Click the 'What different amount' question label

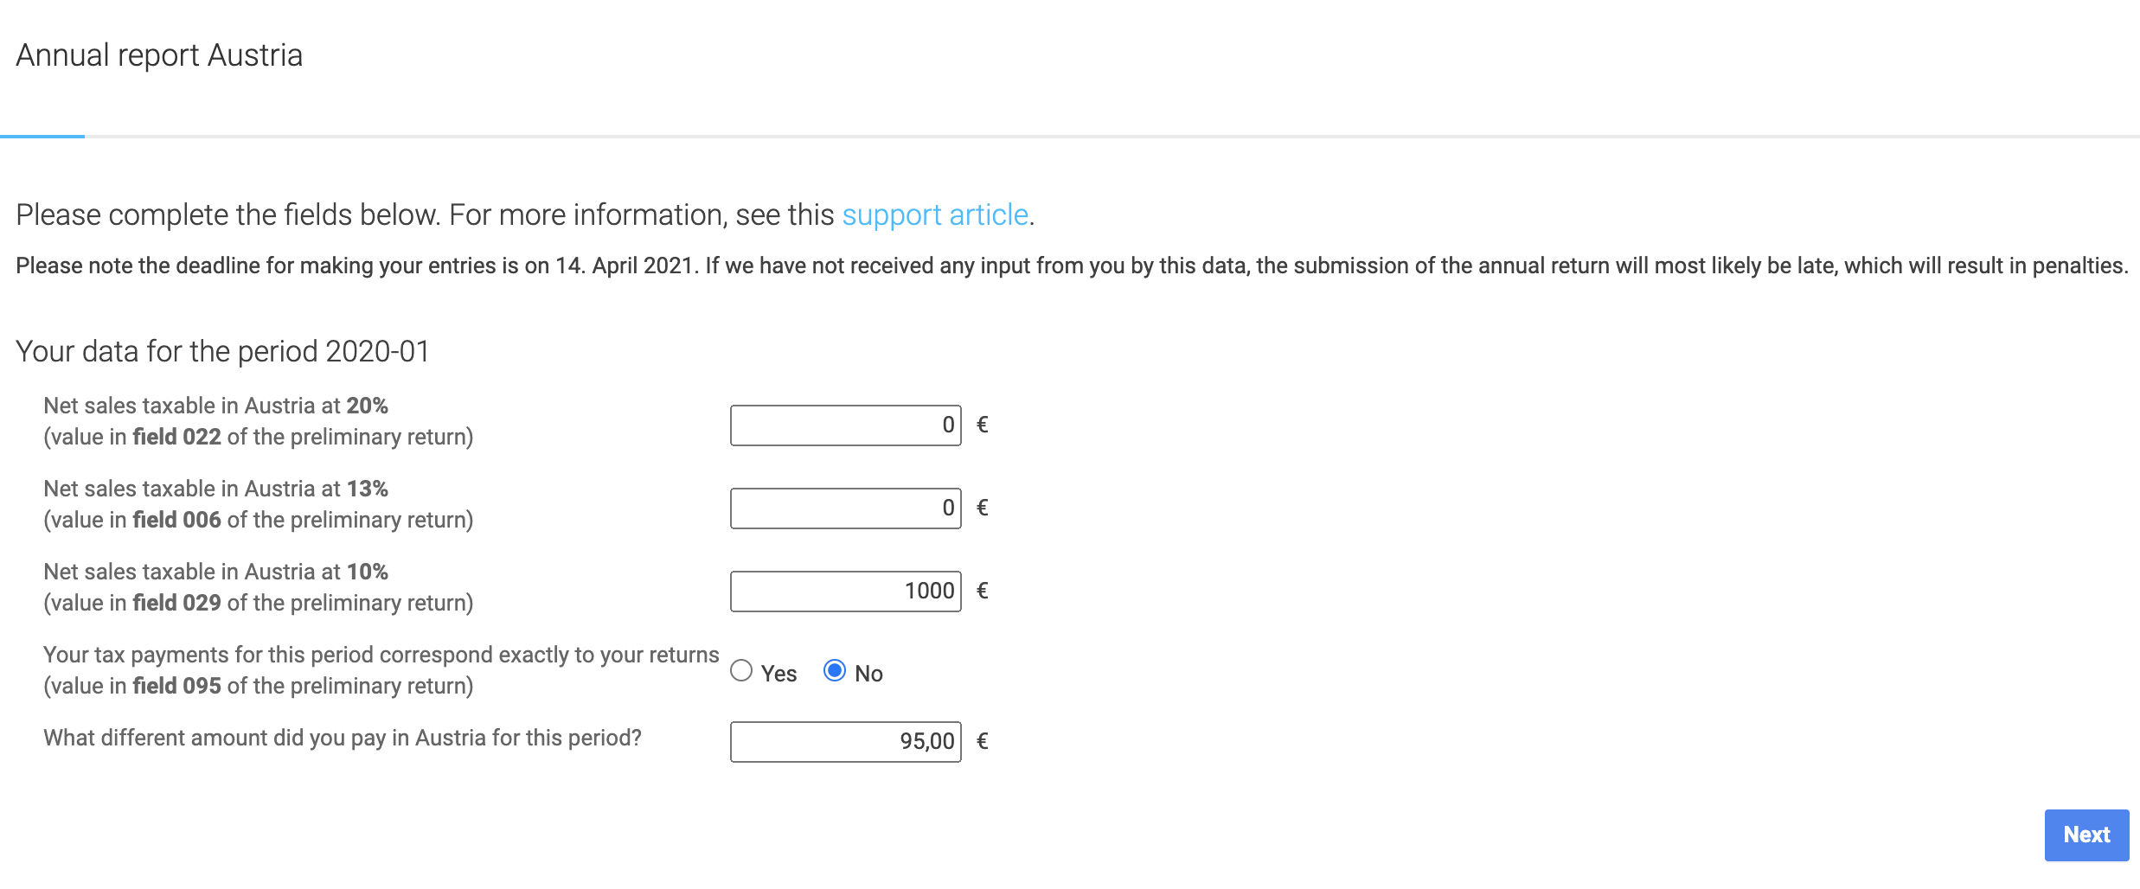(343, 738)
